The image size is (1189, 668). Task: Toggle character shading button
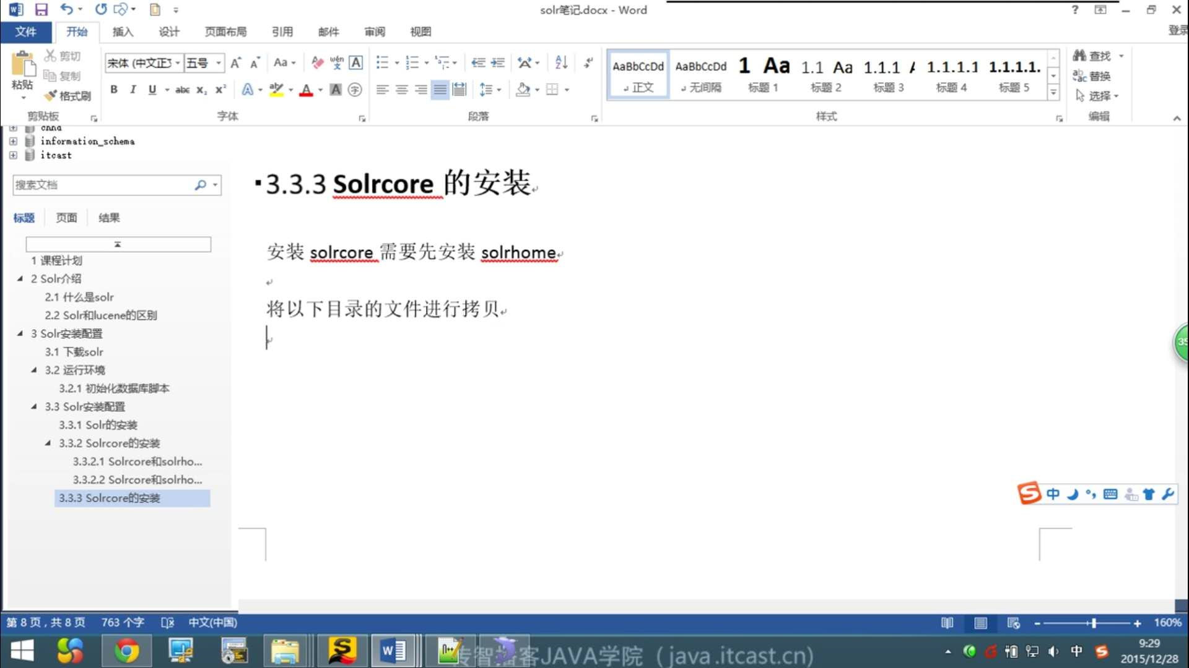pyautogui.click(x=336, y=90)
